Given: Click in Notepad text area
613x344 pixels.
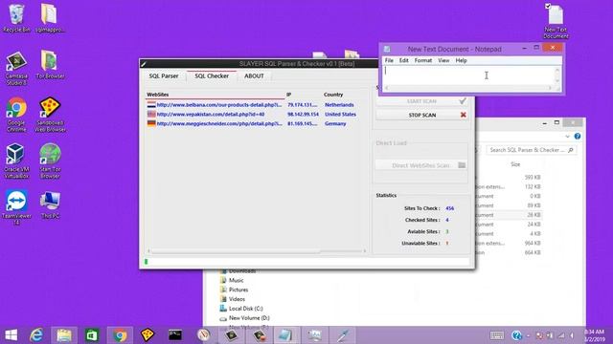Looking at the screenshot, I should tap(468, 75).
